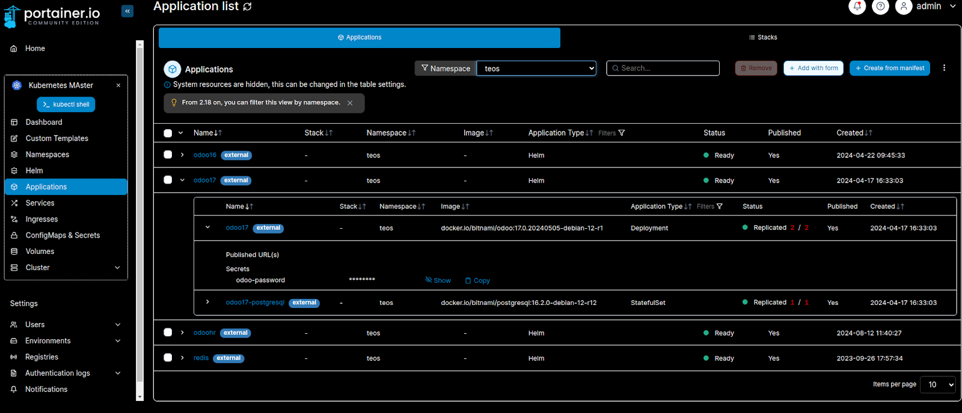Open the odoo16 application link
The height and width of the screenshot is (413, 962).
point(205,155)
